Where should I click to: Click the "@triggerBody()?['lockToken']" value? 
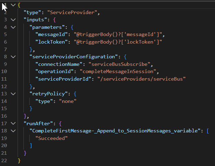pyautogui.click(x=118, y=42)
